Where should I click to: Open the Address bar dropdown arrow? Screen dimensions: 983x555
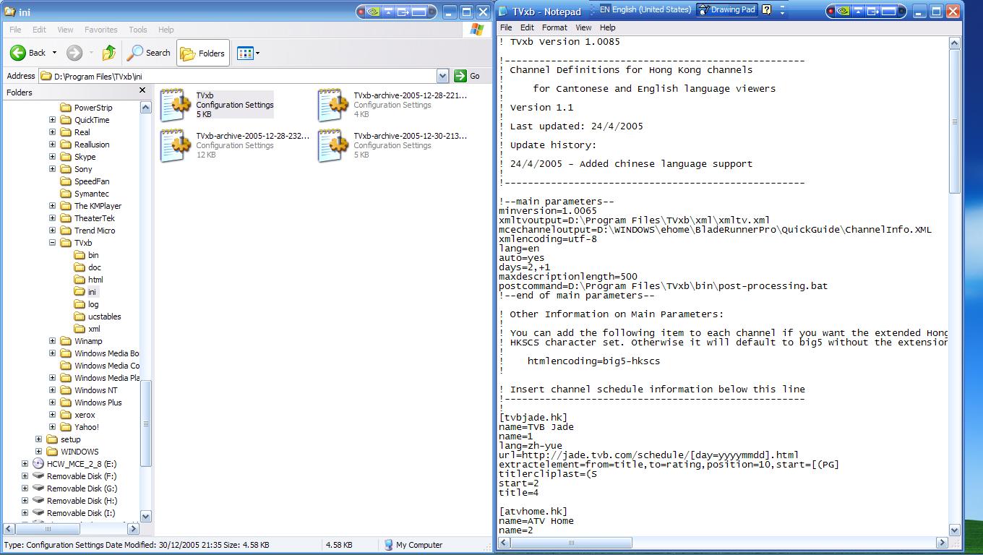pos(442,76)
